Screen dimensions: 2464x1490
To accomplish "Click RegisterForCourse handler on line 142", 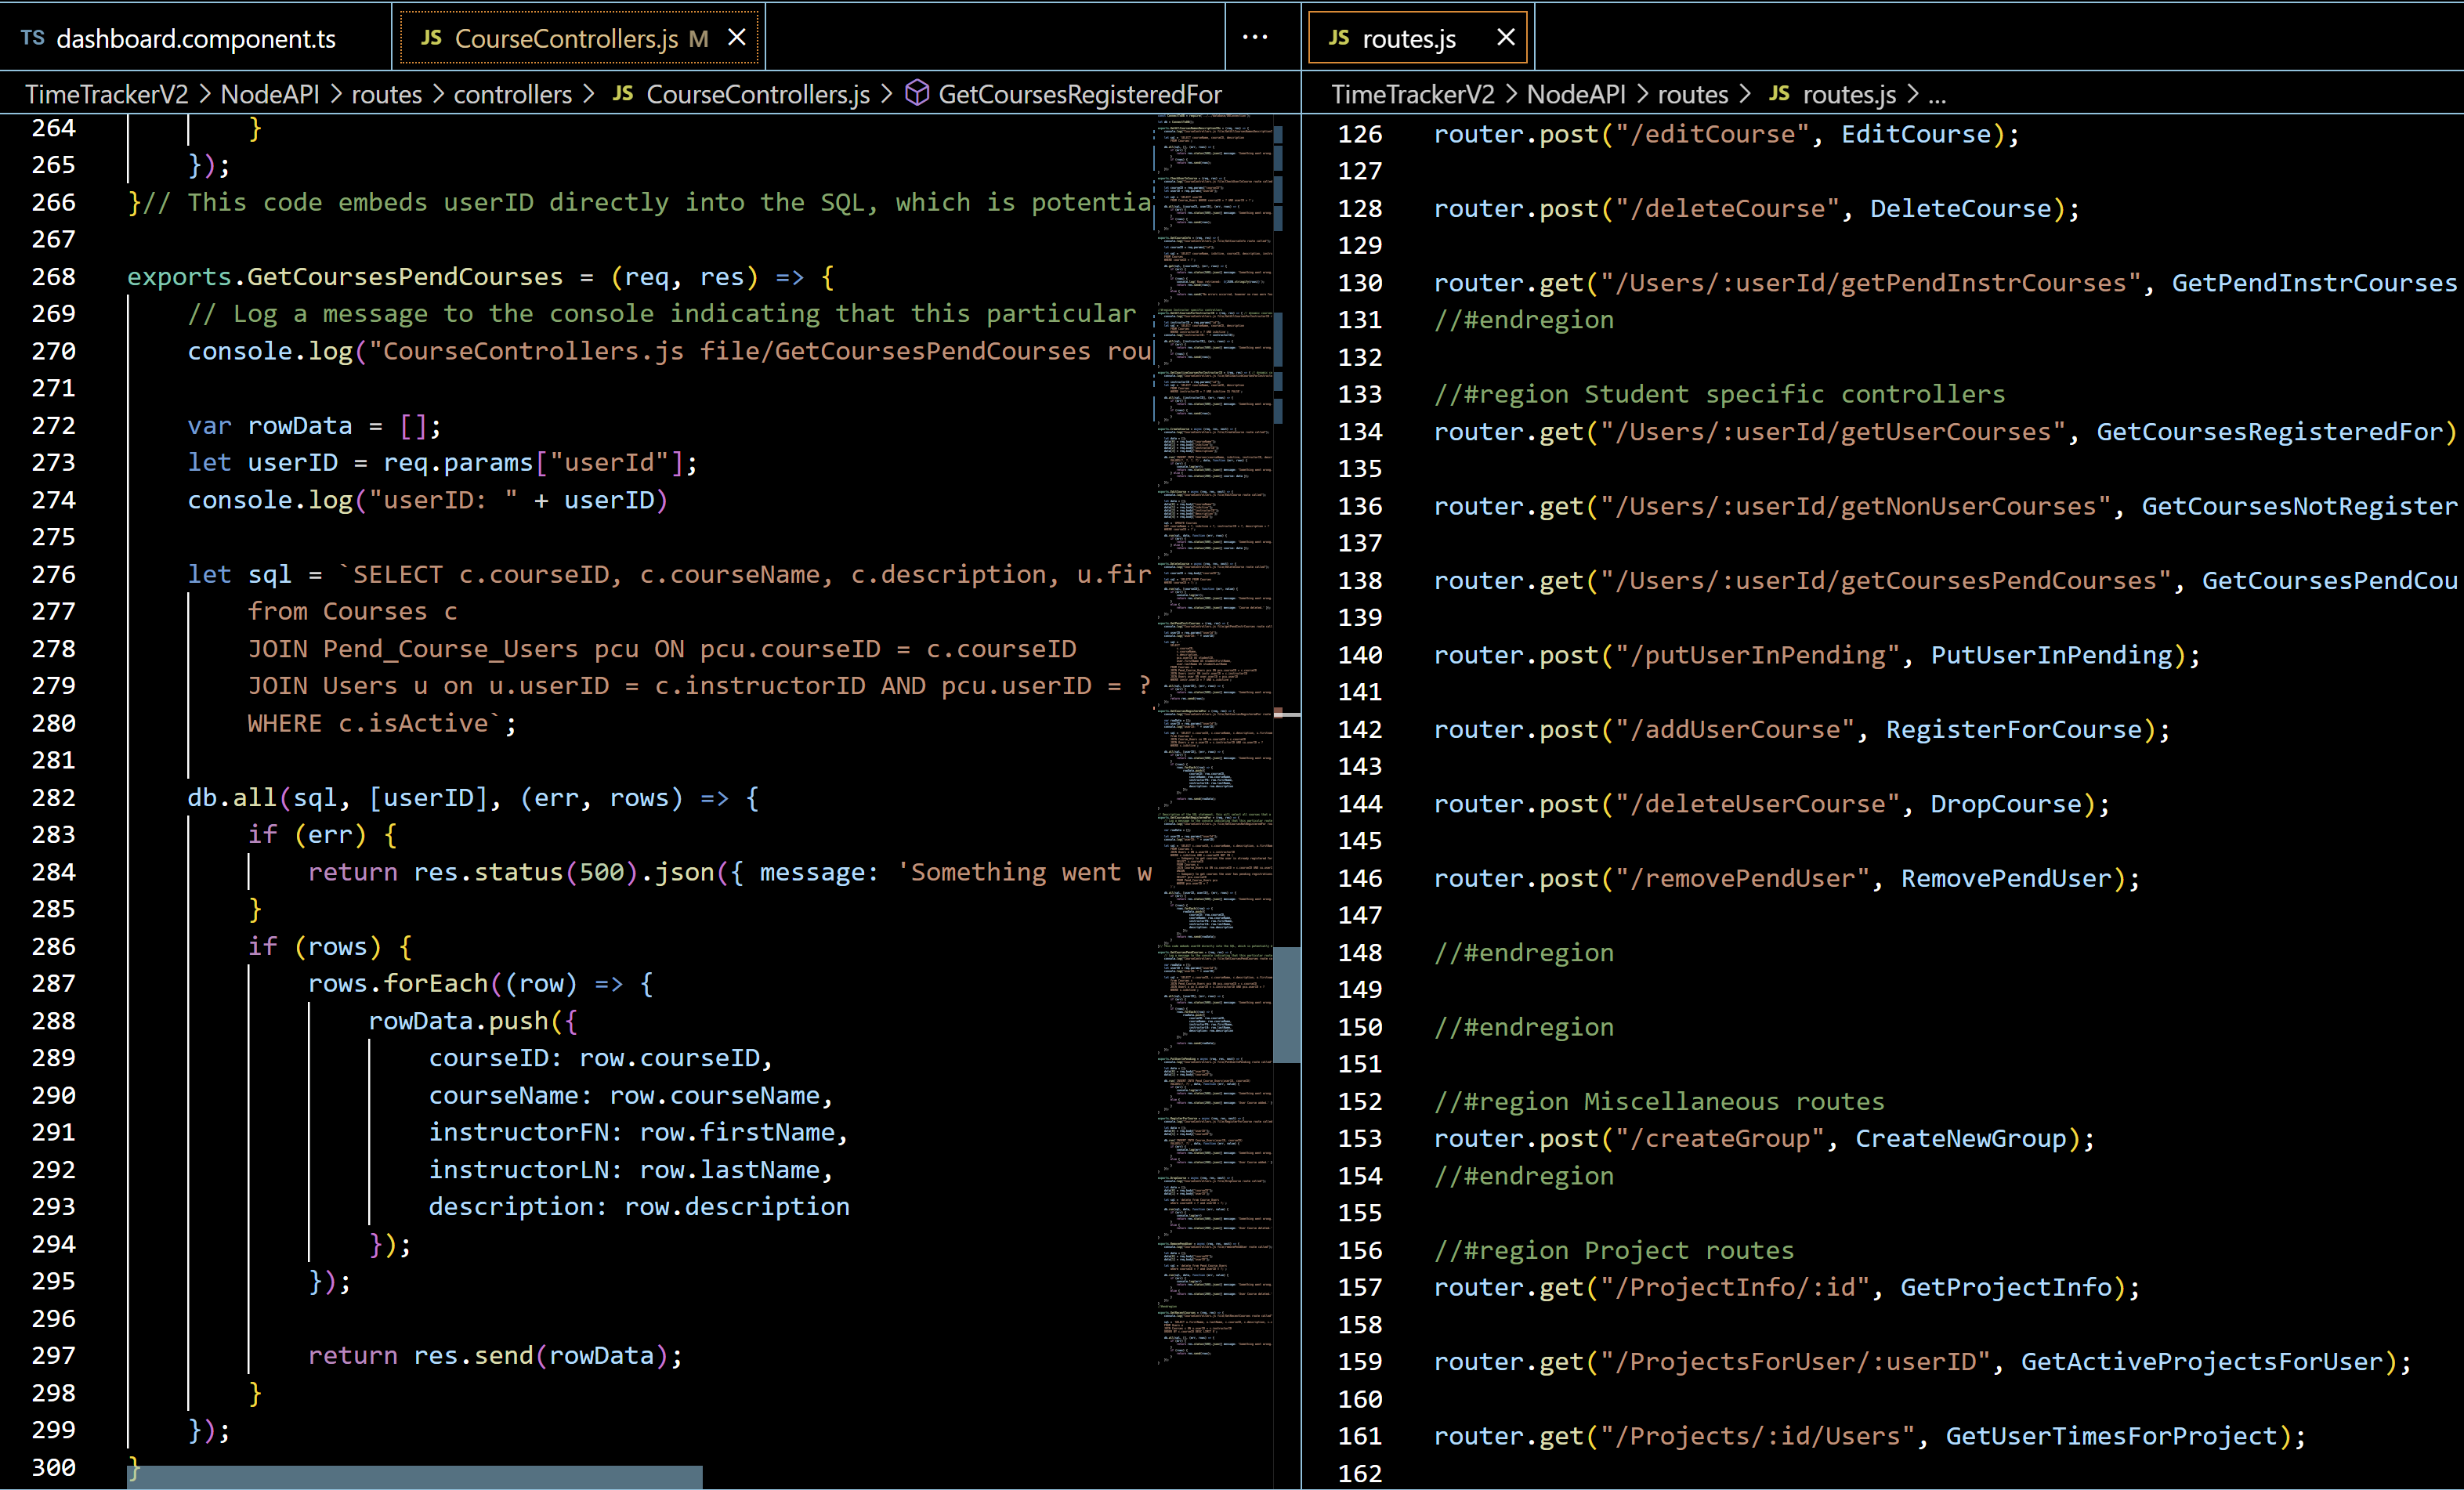I will pyautogui.click(x=2014, y=730).
